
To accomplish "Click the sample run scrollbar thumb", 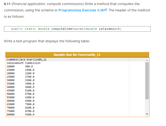I will [147, 81].
